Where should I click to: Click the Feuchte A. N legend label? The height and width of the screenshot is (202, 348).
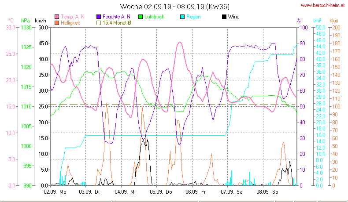116,17
